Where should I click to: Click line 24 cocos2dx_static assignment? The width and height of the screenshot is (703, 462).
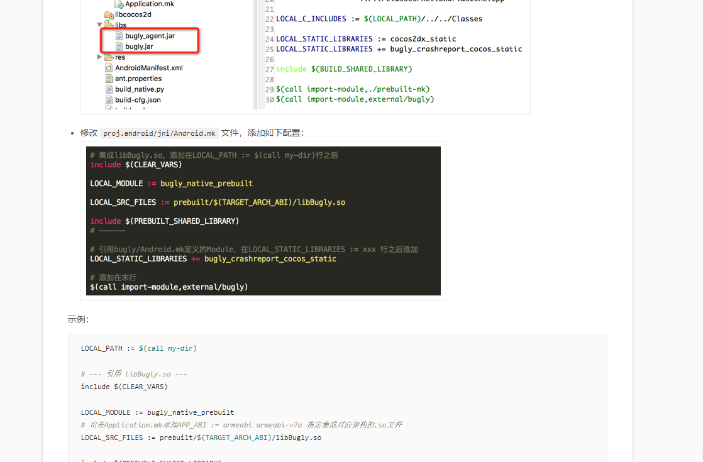tap(366, 39)
